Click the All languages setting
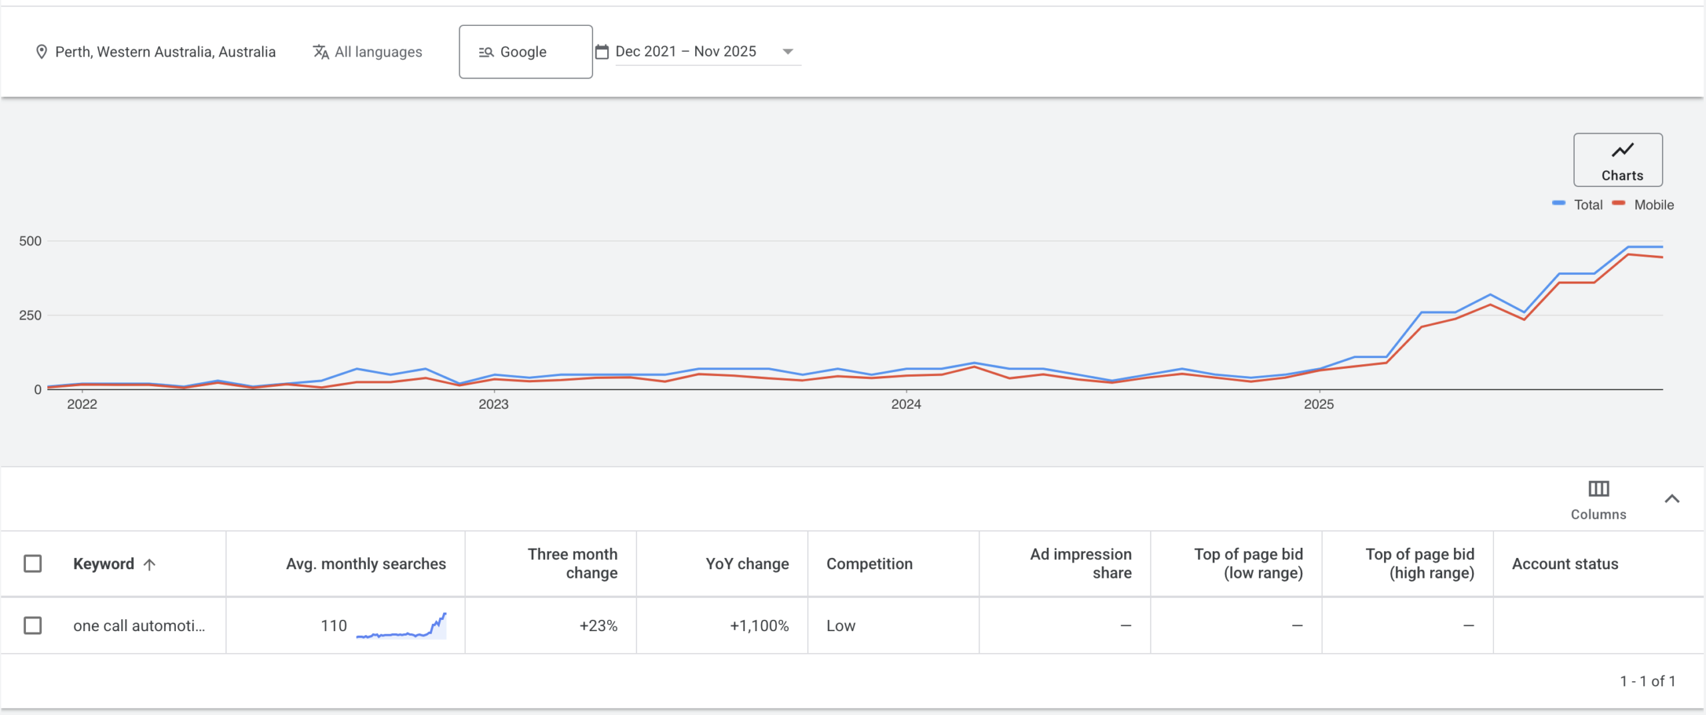Image resolution: width=1706 pixels, height=715 pixels. pos(378,52)
